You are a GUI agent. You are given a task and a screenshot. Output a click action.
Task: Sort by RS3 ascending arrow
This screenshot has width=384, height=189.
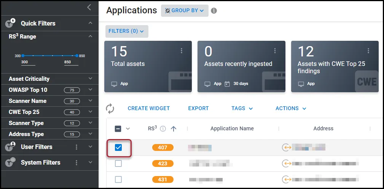tap(174, 129)
